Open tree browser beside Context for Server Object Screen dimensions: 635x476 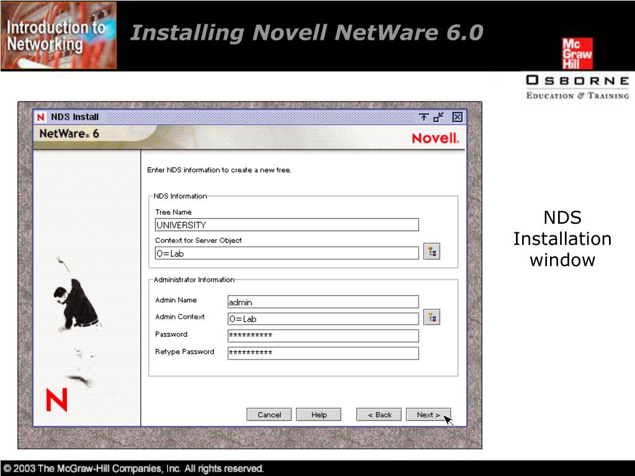(x=432, y=252)
